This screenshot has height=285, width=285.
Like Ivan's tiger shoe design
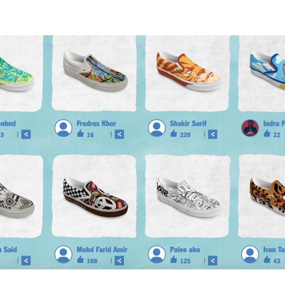(x=267, y=259)
